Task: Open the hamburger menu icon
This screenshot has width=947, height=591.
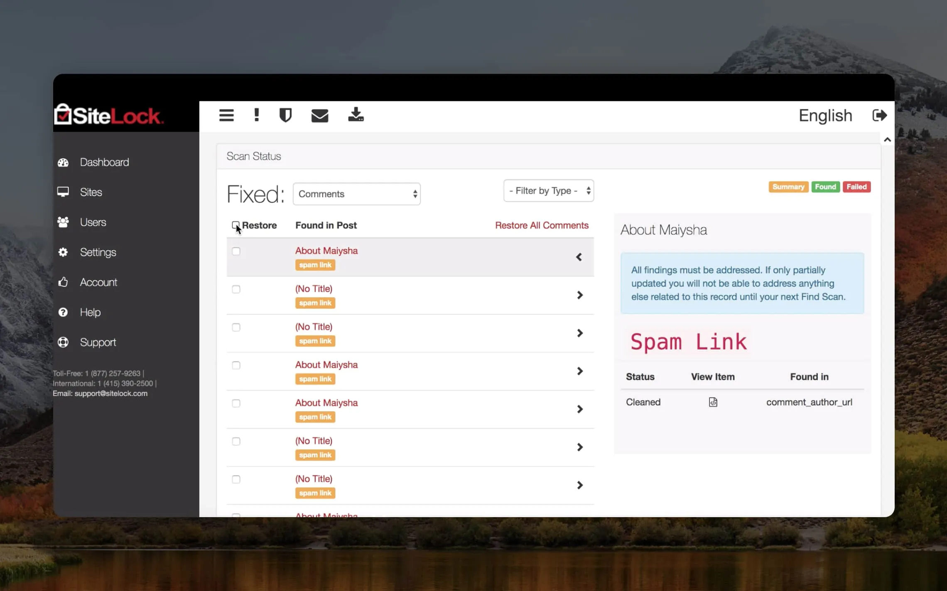Action: pyautogui.click(x=226, y=115)
